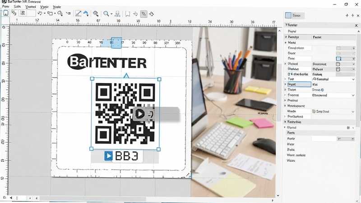361x203 pixels.
Task: Open the leftmost menu in the menu bar
Action: [5, 7]
